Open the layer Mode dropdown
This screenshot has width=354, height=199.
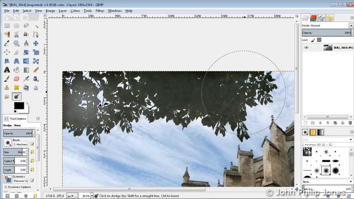(x=351, y=25)
